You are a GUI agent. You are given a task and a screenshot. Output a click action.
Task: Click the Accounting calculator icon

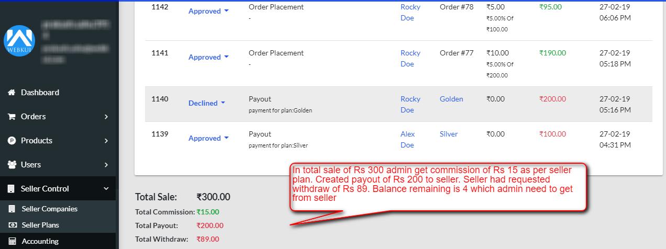pos(12,241)
